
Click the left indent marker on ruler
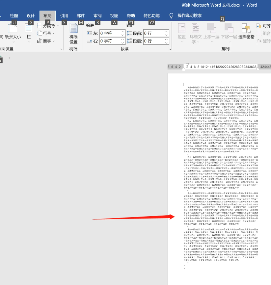pyautogui.click(x=183, y=69)
